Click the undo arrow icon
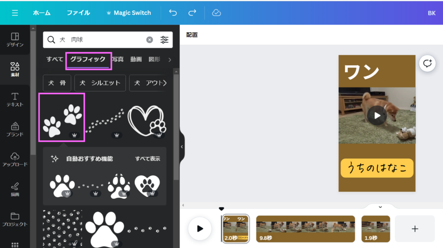The width and height of the screenshot is (443, 248). (173, 13)
